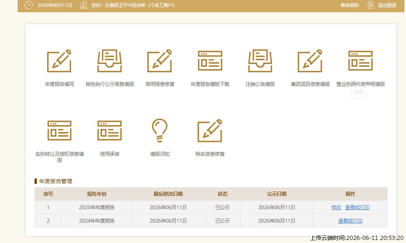Viewport: 406px width, 243px height.
Task: Click the 操作 column header
Action: tap(350, 194)
